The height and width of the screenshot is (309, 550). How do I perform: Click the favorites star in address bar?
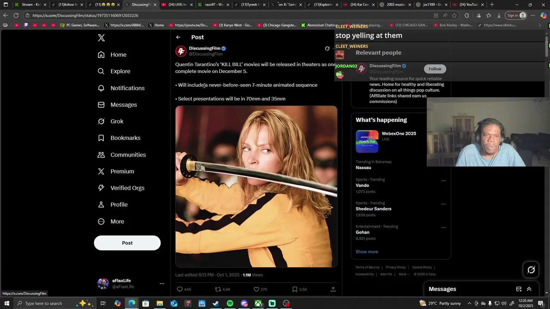tap(454, 15)
